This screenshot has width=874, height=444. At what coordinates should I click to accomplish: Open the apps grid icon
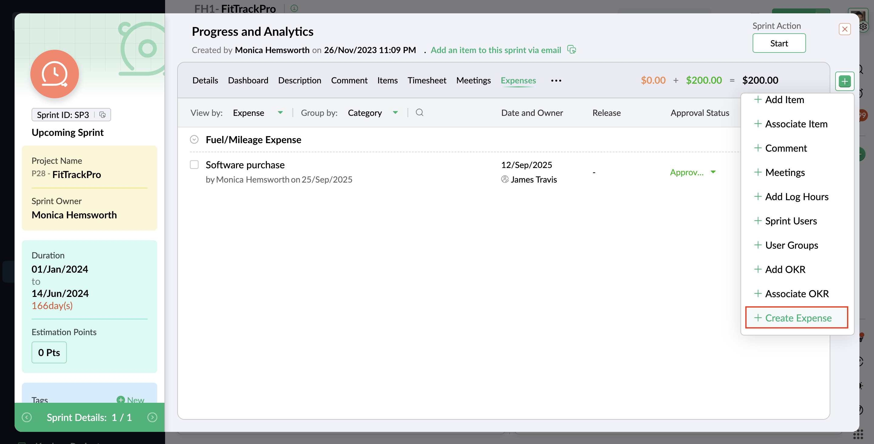[858, 434]
